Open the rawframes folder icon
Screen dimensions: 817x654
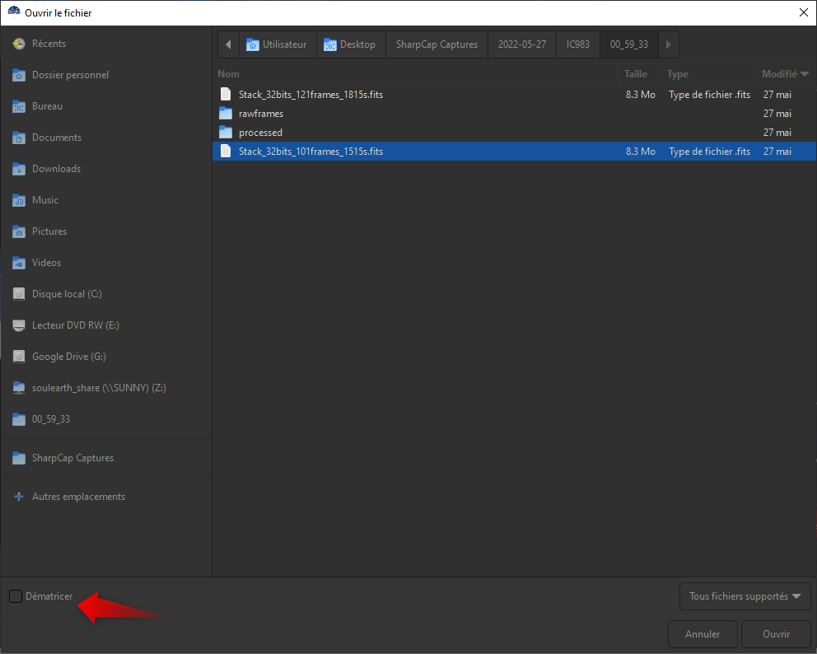pos(226,114)
